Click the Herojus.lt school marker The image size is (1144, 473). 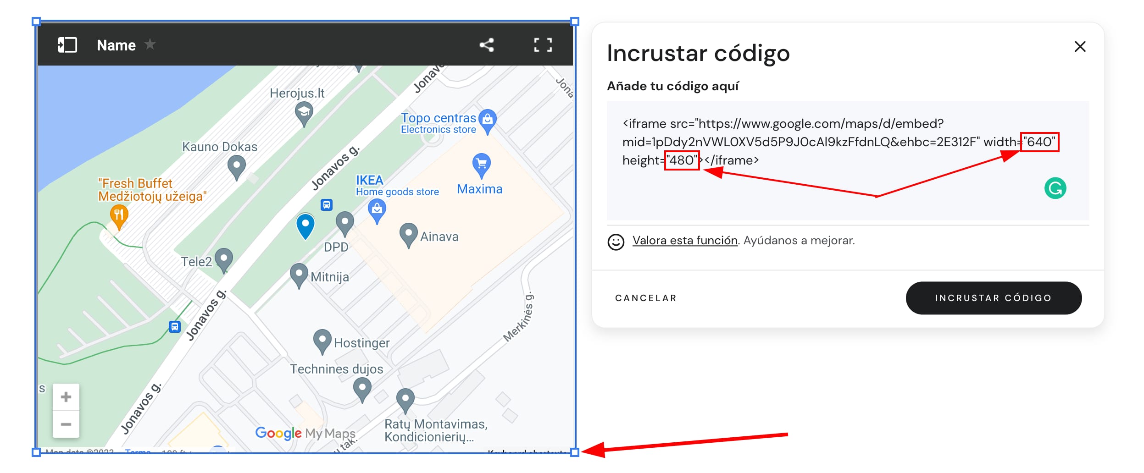(x=304, y=113)
